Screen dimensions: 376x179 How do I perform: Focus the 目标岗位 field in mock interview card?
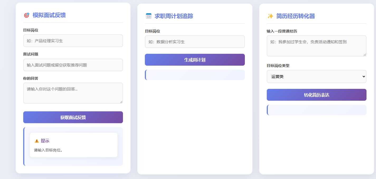click(73, 41)
